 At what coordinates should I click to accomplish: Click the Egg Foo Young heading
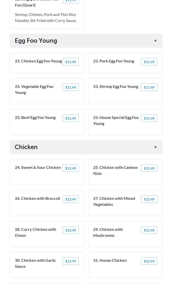point(36,41)
